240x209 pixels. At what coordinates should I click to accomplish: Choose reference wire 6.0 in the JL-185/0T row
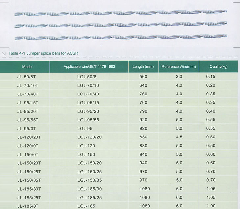pyautogui.click(x=179, y=206)
